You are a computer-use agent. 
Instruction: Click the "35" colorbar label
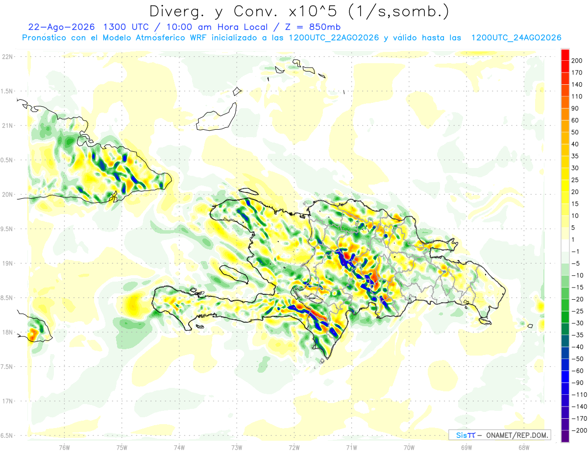(575, 156)
